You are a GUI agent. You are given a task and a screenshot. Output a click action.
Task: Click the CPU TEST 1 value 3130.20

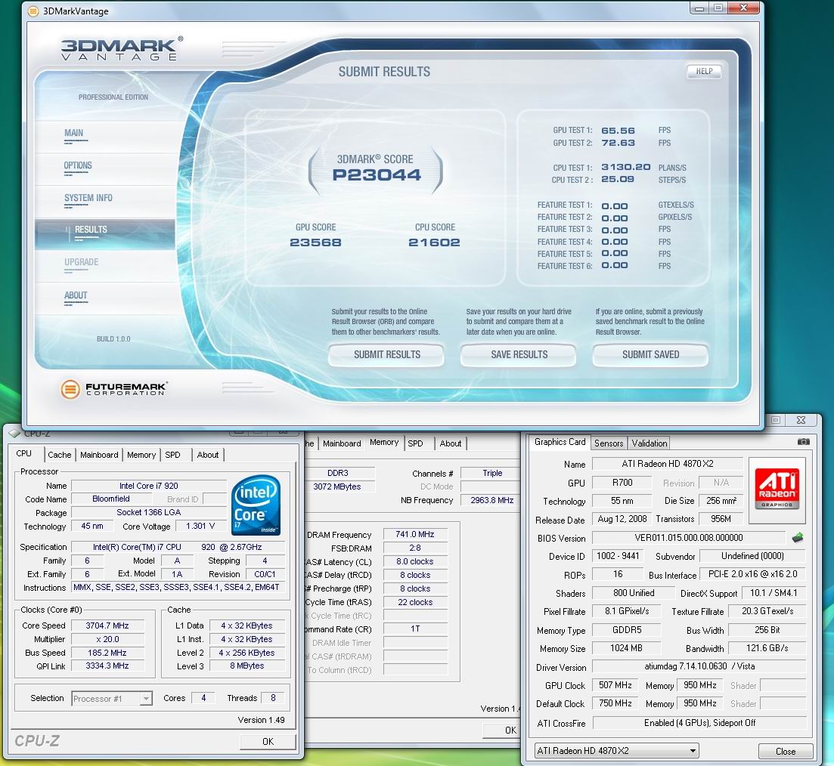coord(625,167)
